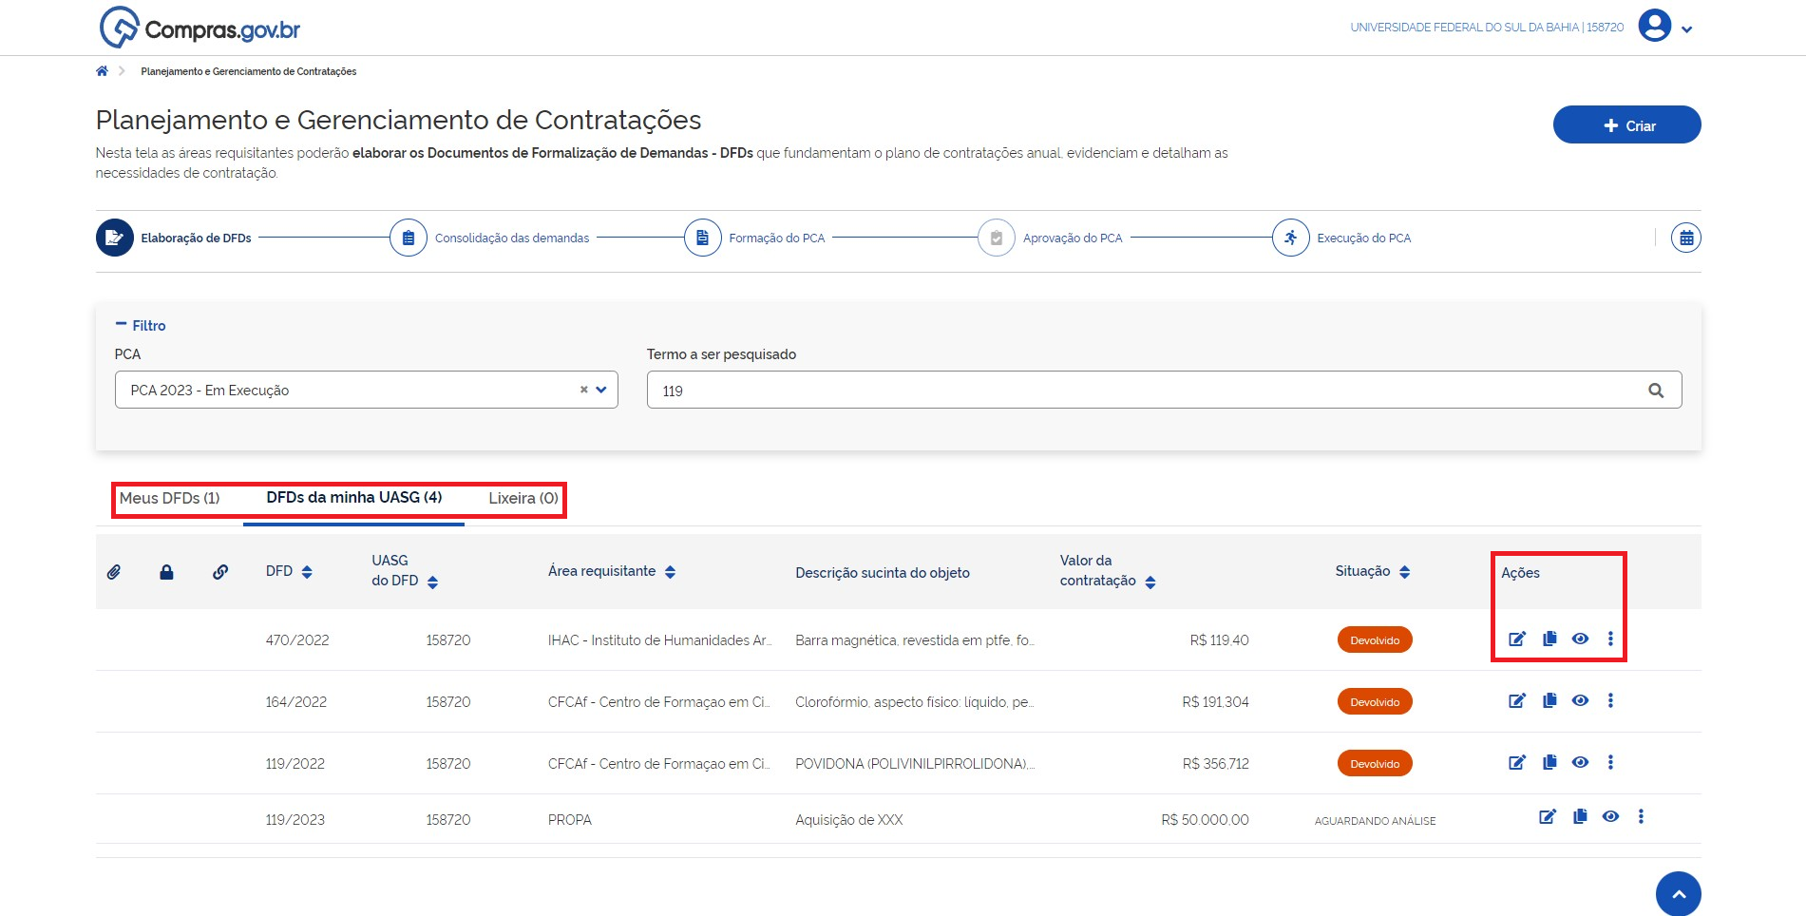Screen dimensions: 1806x916
Task: Click the edit icon for DFD 470/2022
Action: pos(1517,639)
